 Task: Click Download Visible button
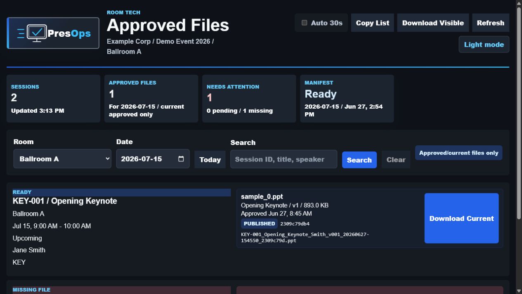(433, 23)
